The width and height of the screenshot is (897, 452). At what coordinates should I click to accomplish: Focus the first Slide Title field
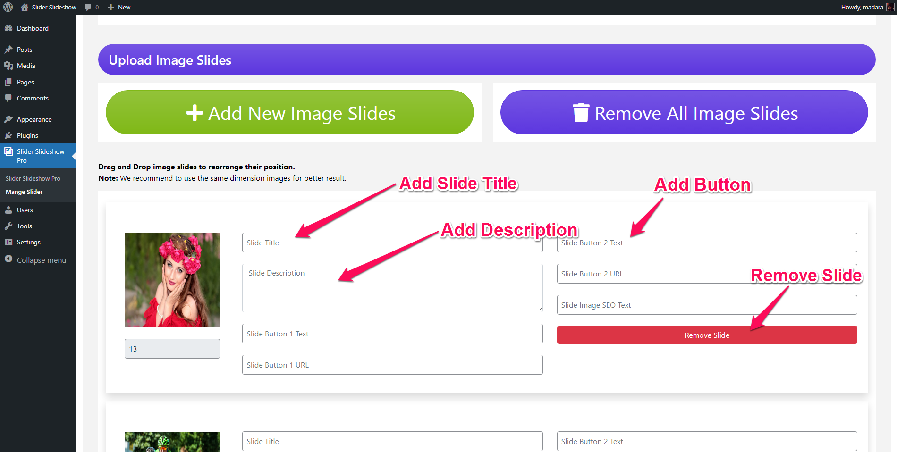pyautogui.click(x=392, y=243)
